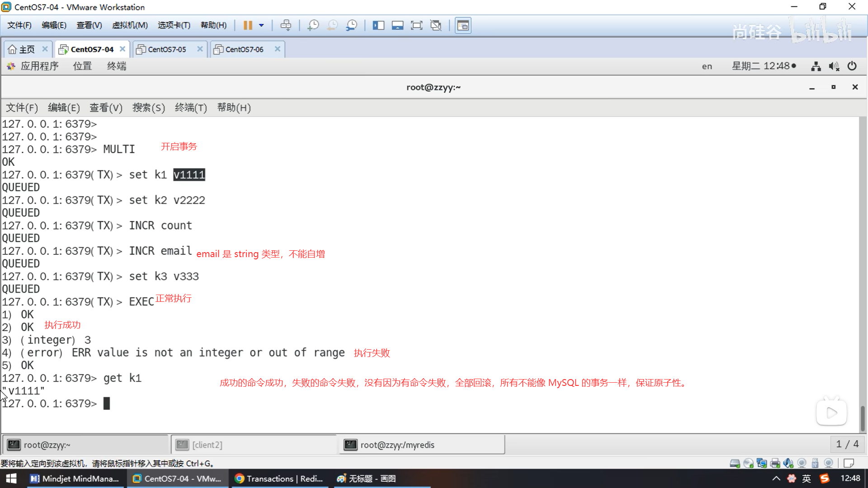Toggle the thumbnail bar view
868x488 pixels.
pos(397,25)
